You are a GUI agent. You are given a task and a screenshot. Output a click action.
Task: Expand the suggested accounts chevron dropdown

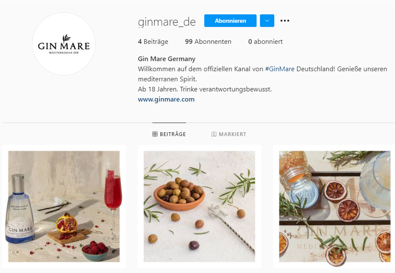coord(267,20)
